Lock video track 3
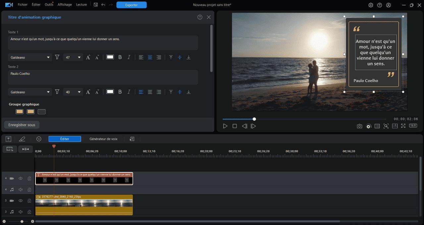Screen dimensions: 424x225 [29, 201]
